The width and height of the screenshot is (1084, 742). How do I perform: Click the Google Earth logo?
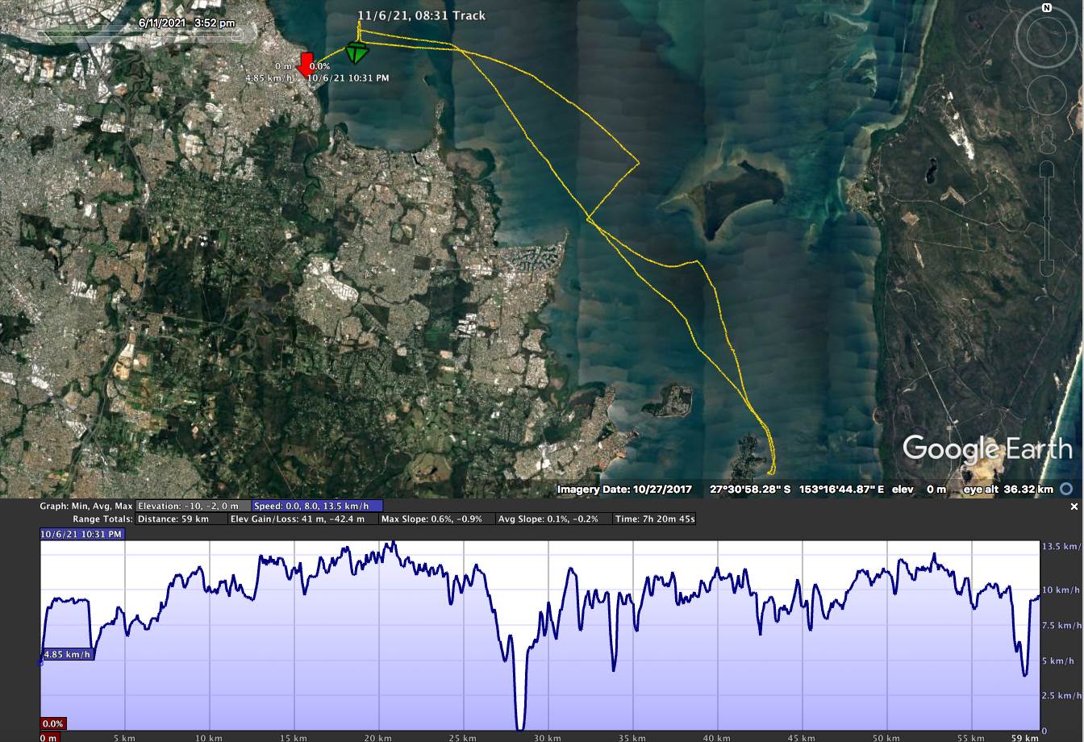coord(986,448)
